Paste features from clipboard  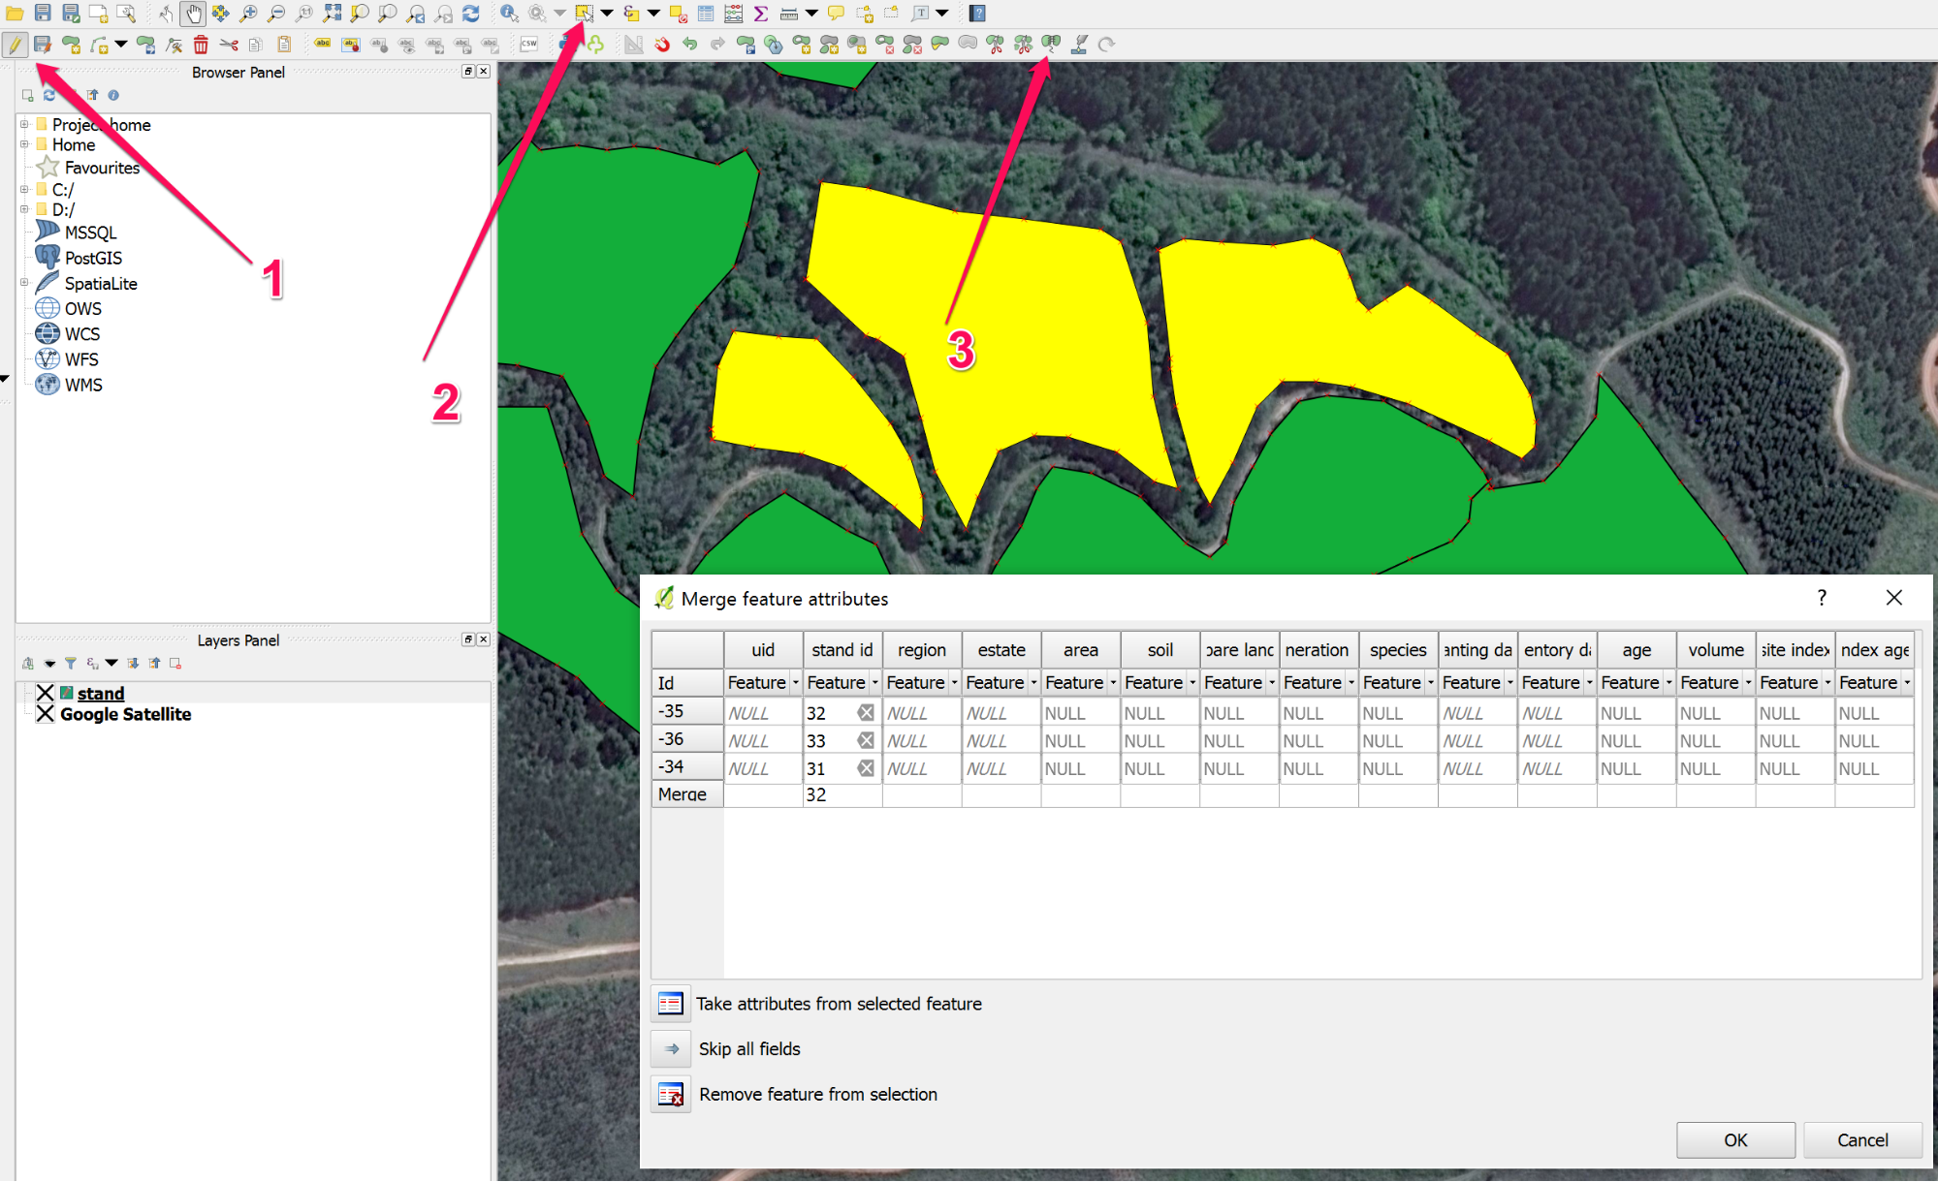tap(283, 44)
